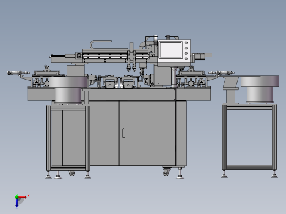The image size is (286, 214).
Task: Click the red X axis arrow of the triad
Action: [23, 197]
